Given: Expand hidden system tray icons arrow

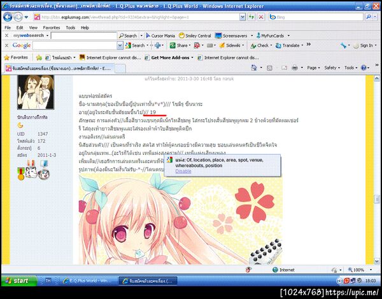Looking at the screenshot, I should (339, 281).
